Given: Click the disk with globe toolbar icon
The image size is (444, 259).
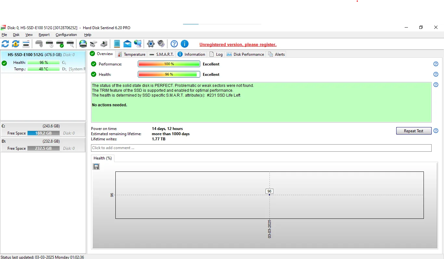Looking at the screenshot, I should [x=83, y=44].
